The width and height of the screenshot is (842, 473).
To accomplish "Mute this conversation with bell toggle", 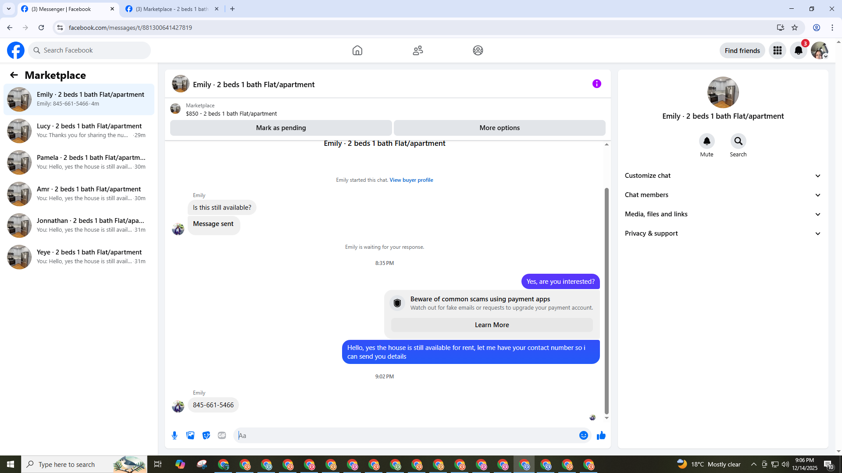I will tap(706, 141).
